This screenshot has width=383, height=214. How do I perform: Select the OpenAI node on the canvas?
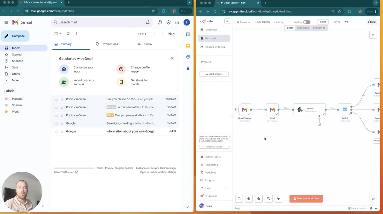click(x=310, y=110)
